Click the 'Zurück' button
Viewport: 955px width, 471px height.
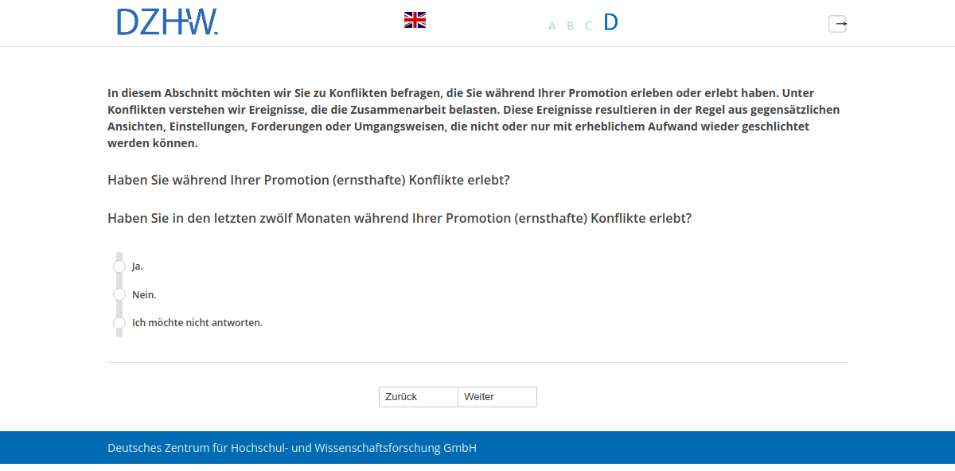click(418, 396)
